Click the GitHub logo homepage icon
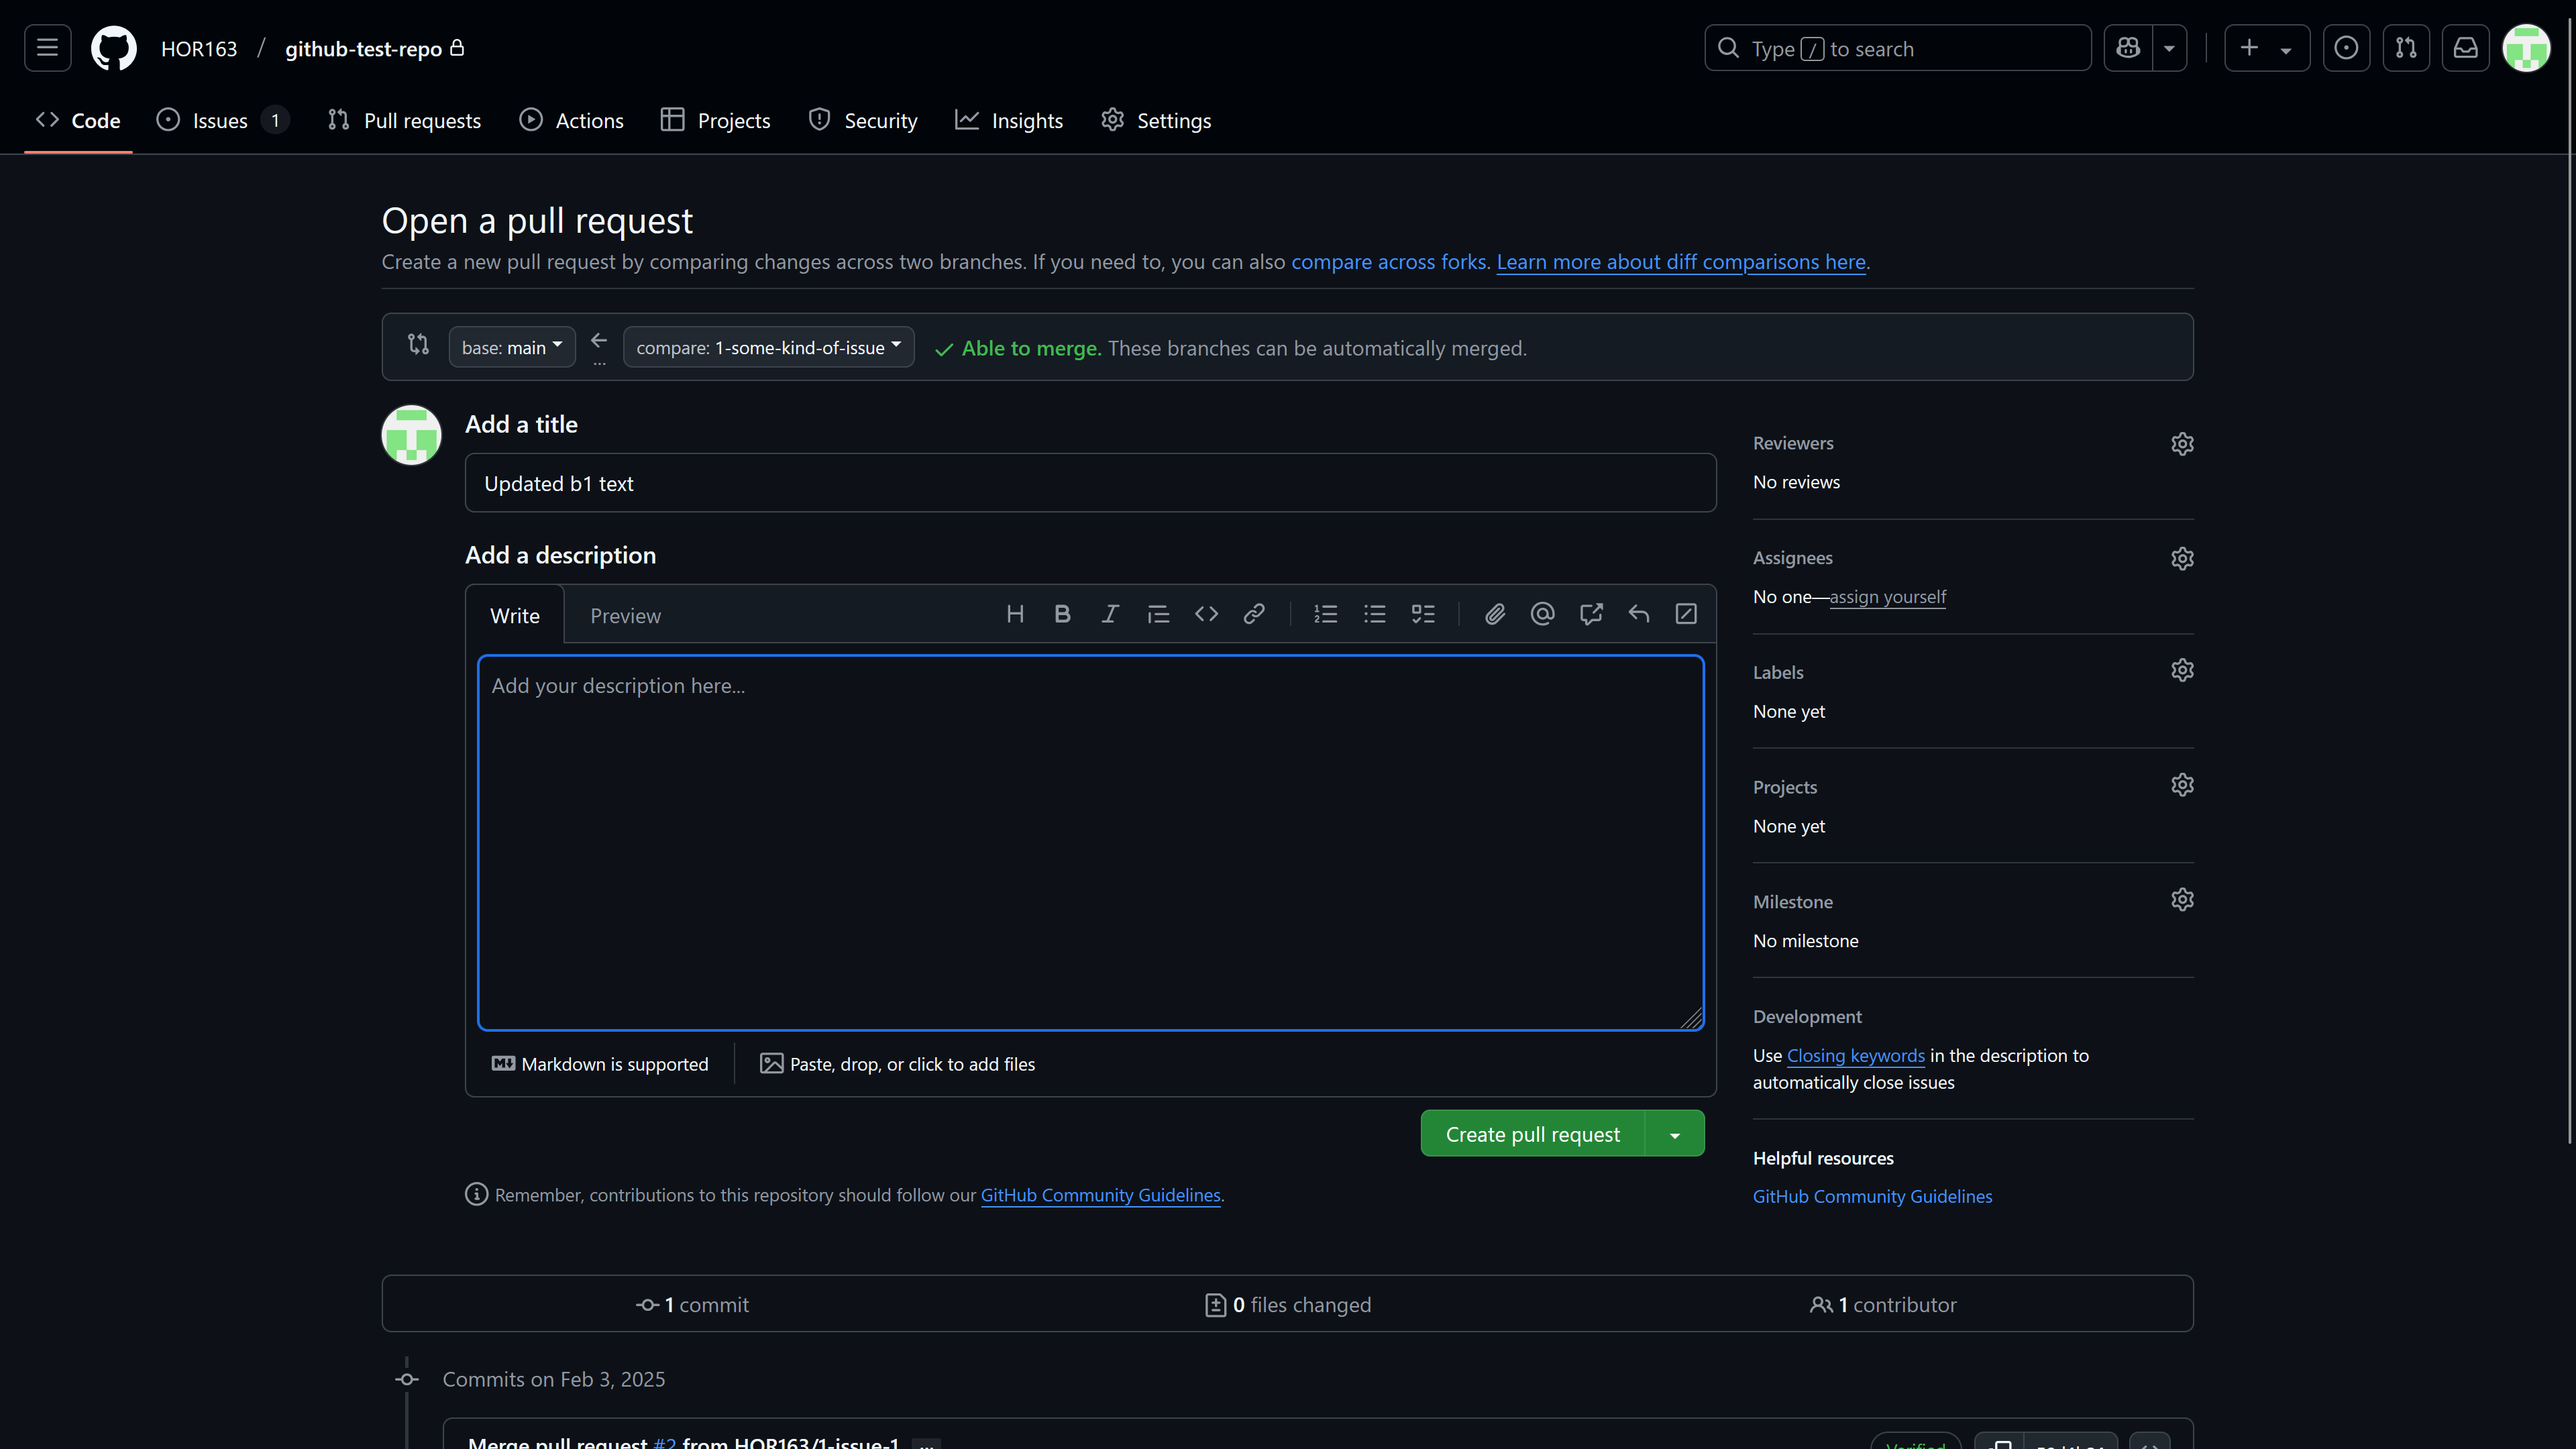2576x1449 pixels. [114, 48]
